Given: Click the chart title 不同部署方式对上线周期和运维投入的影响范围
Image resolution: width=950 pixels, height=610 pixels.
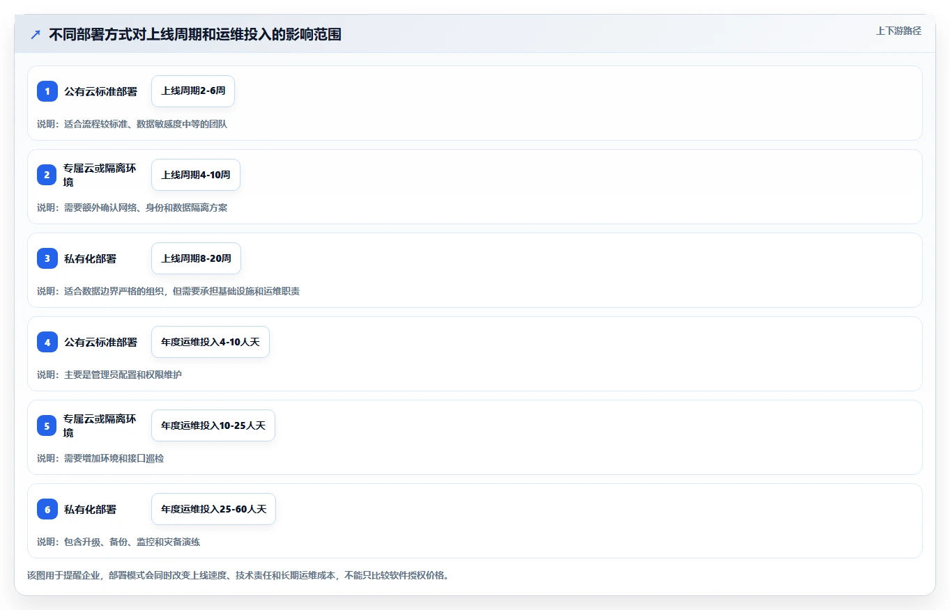Looking at the screenshot, I should pos(195,35).
